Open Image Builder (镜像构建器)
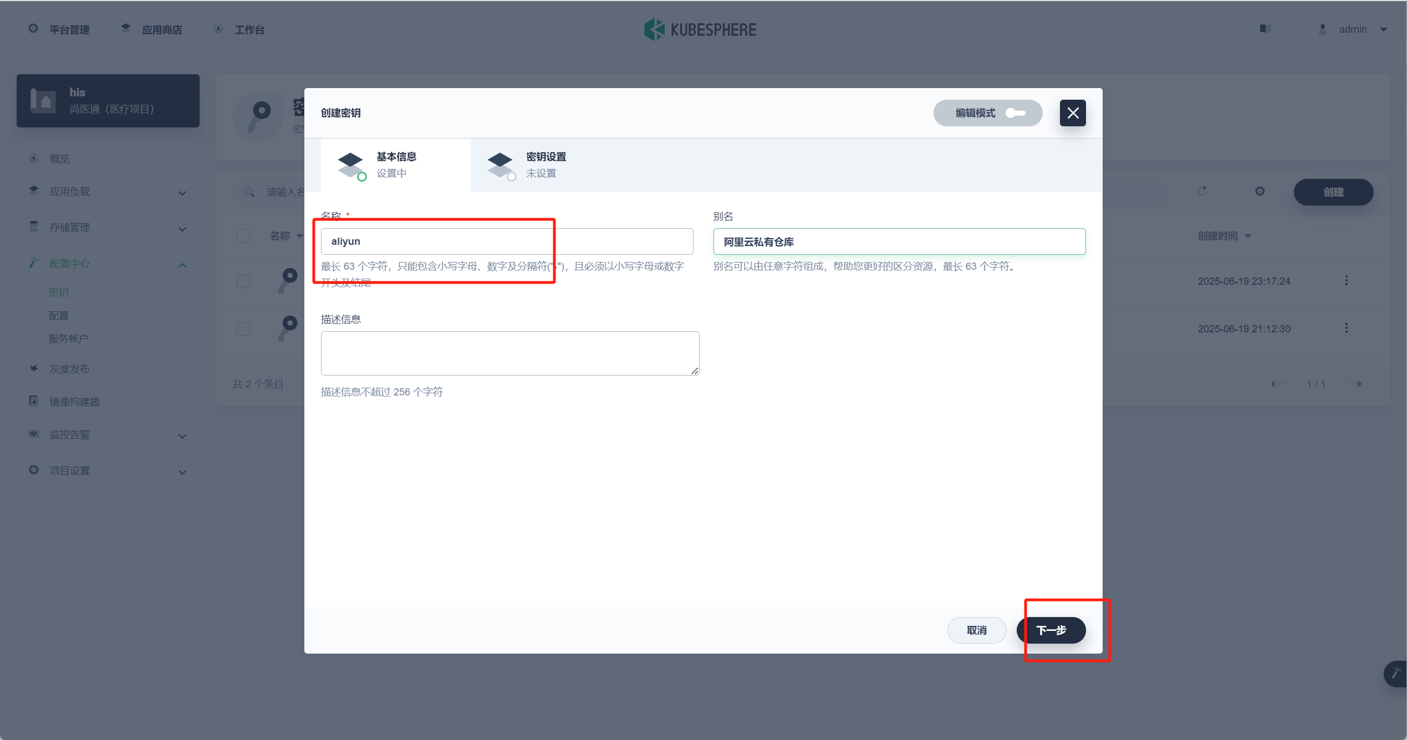This screenshot has width=1407, height=740. coord(75,402)
